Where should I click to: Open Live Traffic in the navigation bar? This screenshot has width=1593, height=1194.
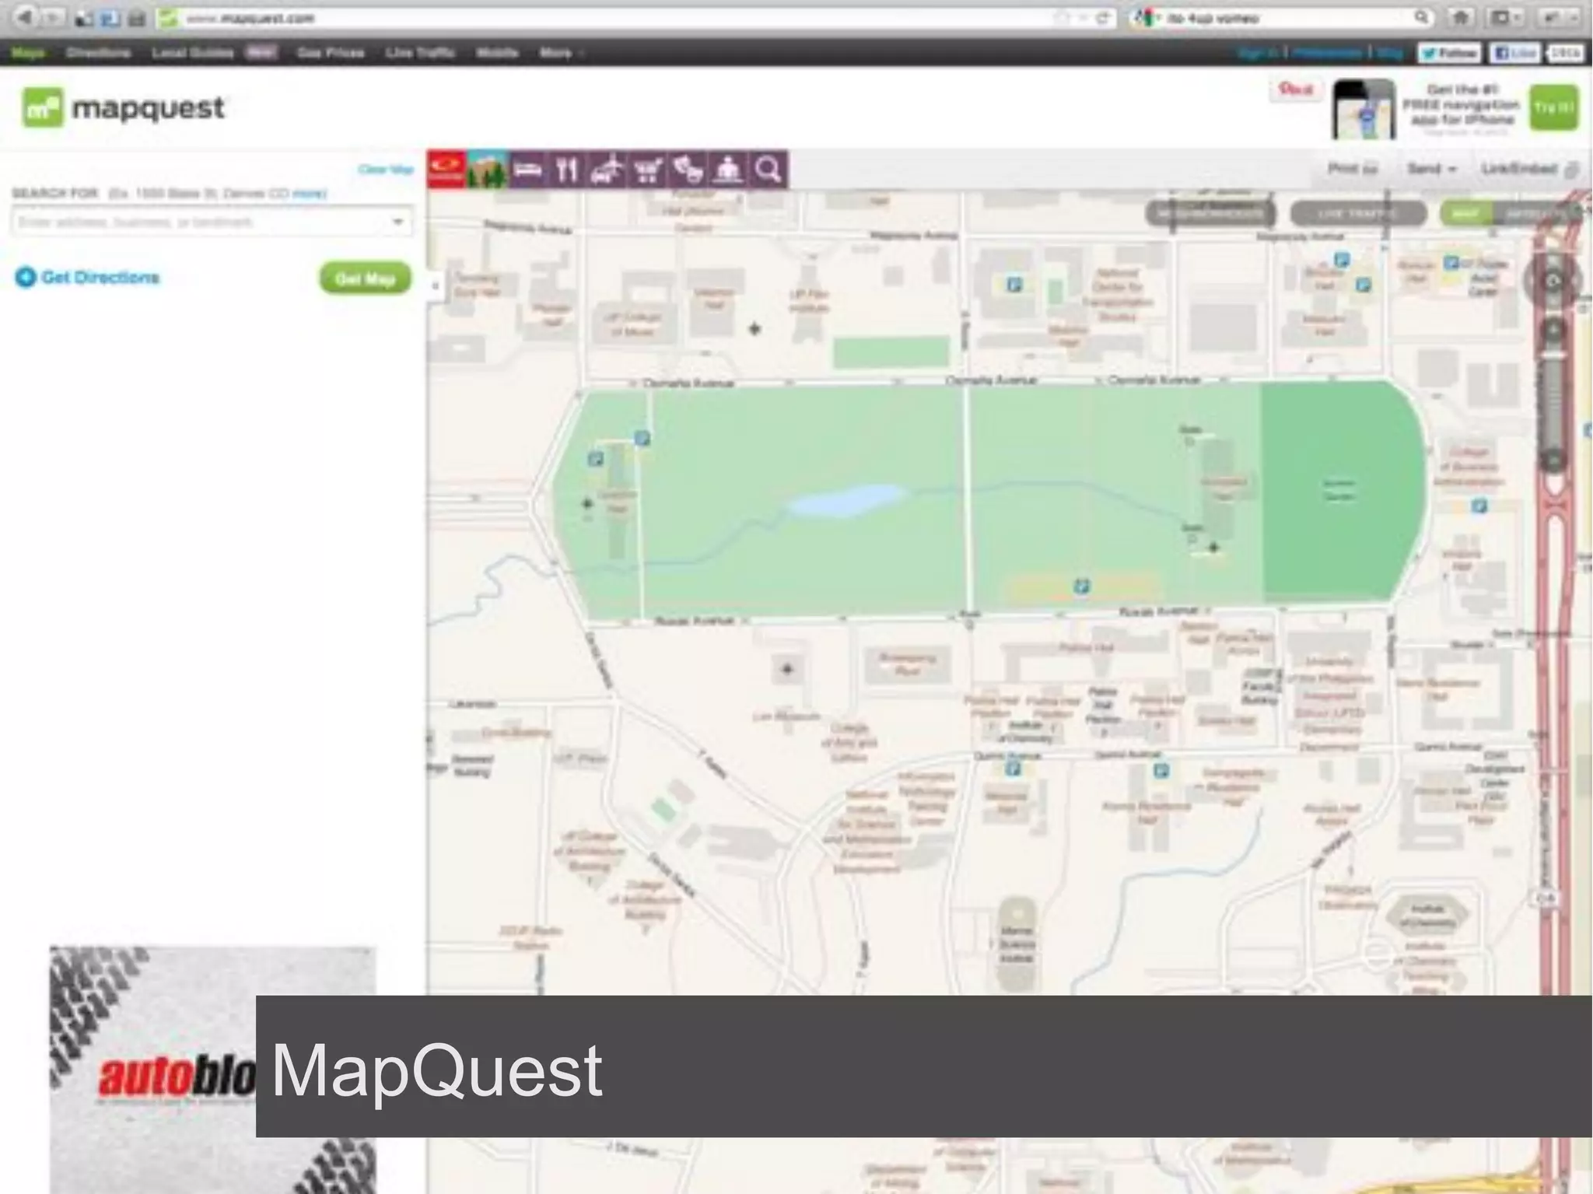click(x=420, y=53)
